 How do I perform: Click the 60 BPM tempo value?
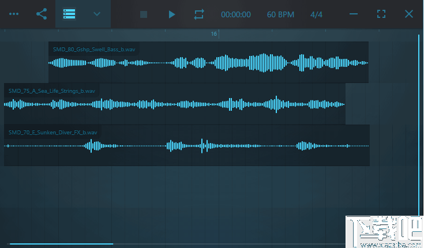[280, 14]
